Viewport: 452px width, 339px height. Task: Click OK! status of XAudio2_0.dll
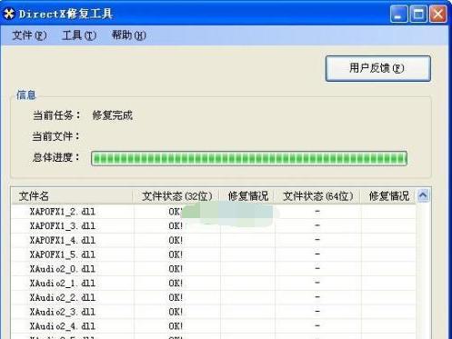[176, 269]
